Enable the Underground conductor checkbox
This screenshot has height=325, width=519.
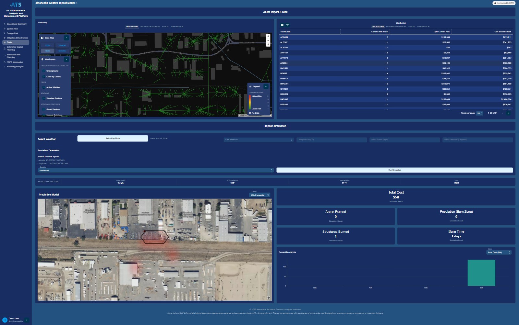tap(44, 71)
